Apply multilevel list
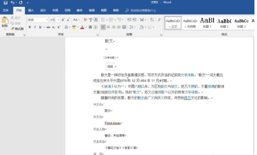This screenshot has height=155, width=257. tap(119, 20)
